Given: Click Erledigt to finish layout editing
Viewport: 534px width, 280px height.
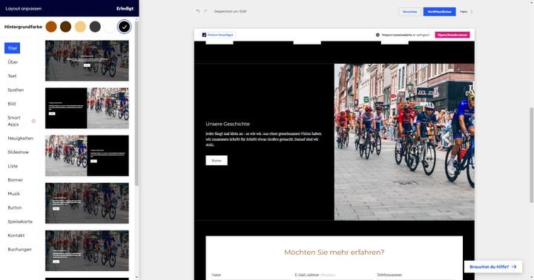Looking at the screenshot, I should tap(125, 8).
